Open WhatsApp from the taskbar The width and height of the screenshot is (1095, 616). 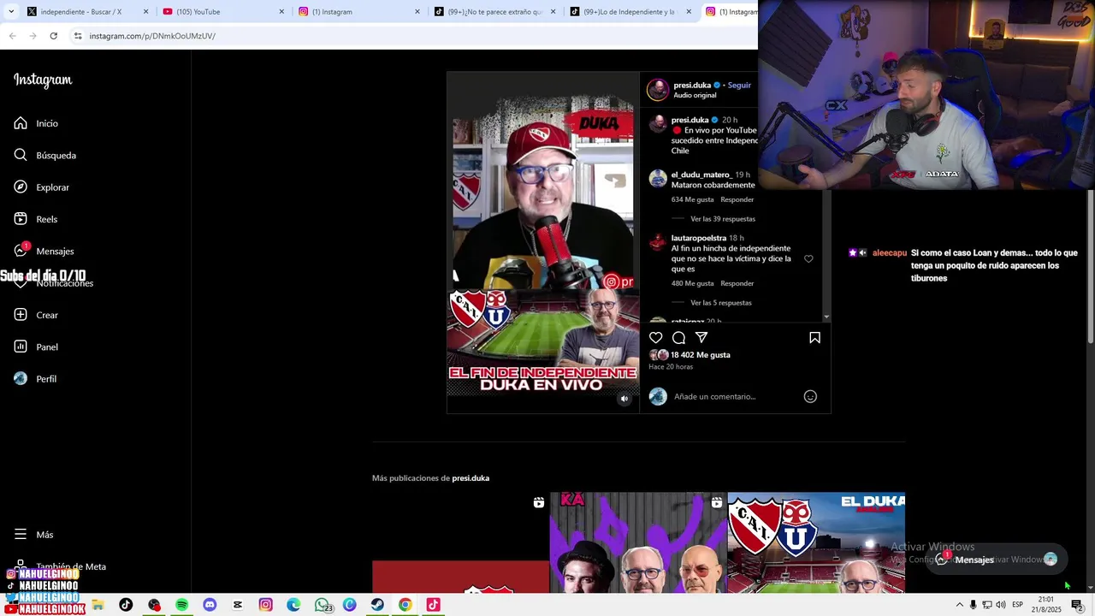(323, 605)
